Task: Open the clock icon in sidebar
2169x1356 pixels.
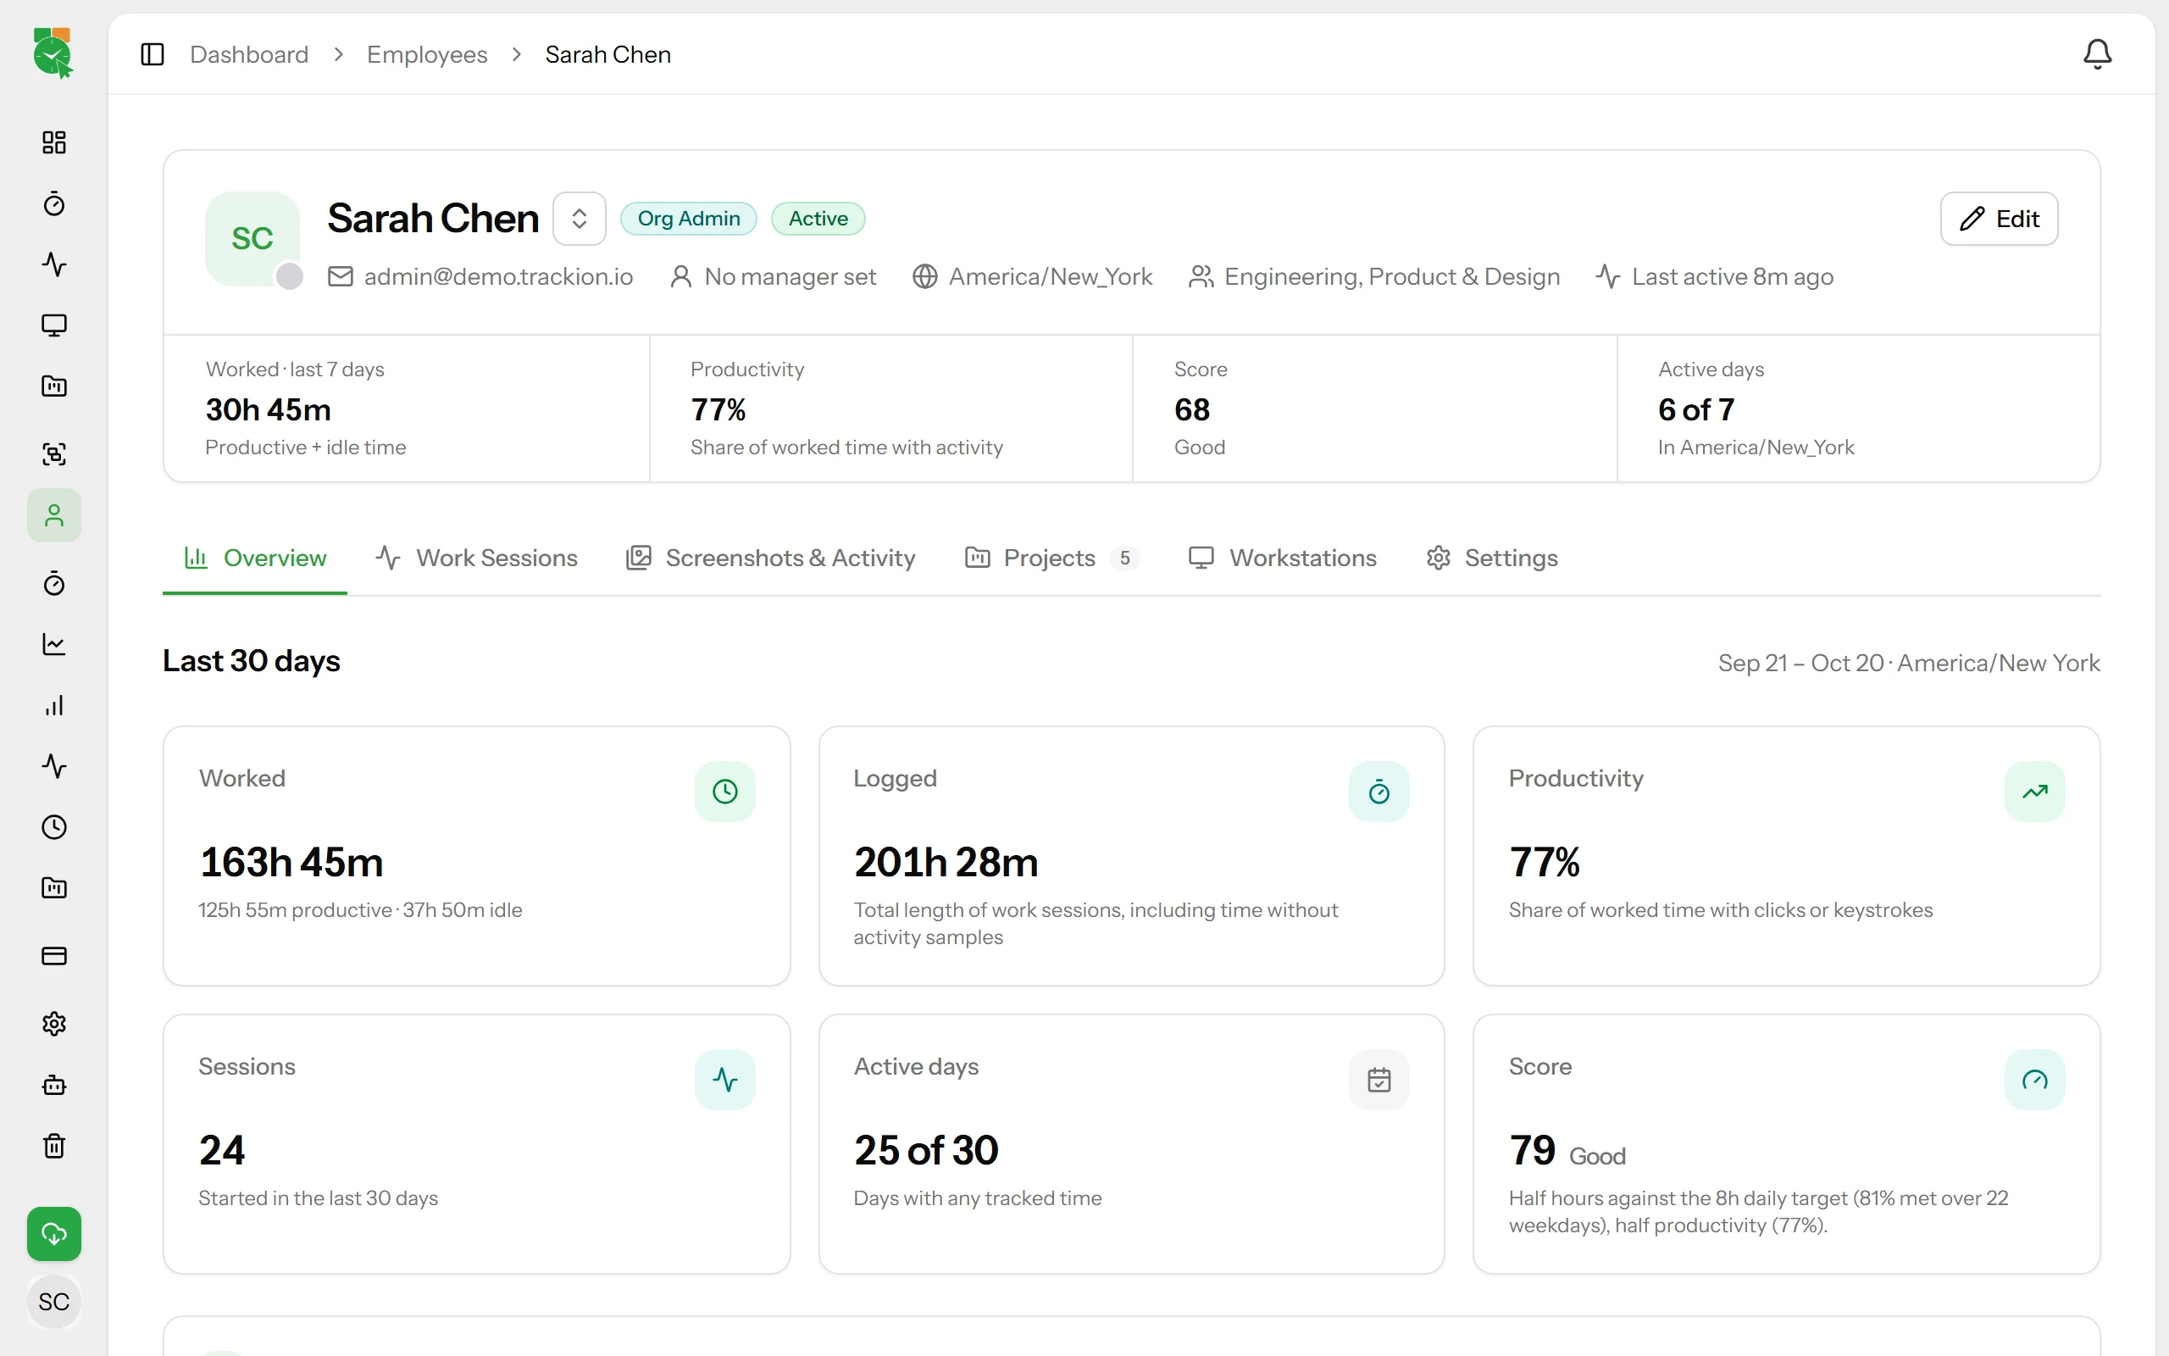Action: click(x=53, y=827)
